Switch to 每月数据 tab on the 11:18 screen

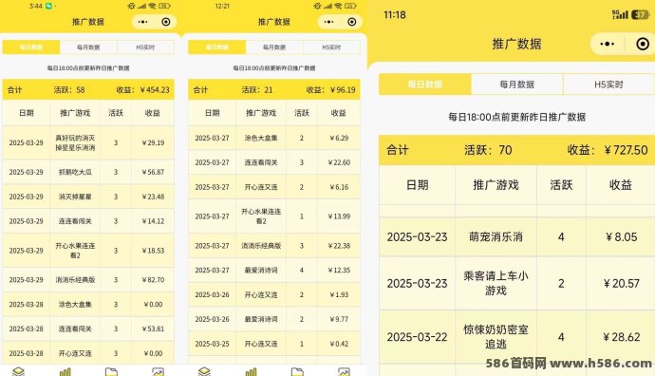(517, 85)
